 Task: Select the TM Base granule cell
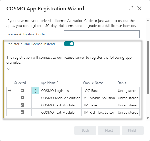click(x=99, y=105)
